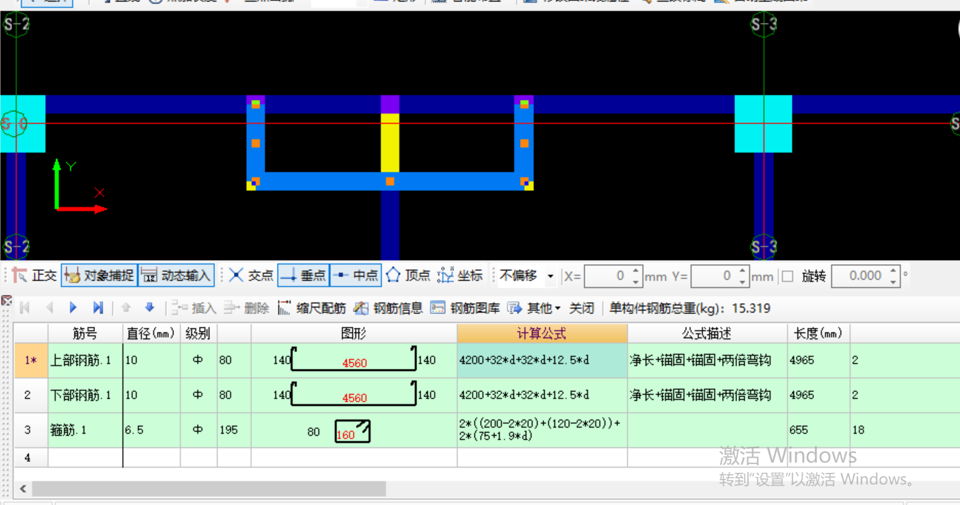The image size is (960, 505).
Task: Close the rebar panel with corner X icon
Action: coord(6,301)
